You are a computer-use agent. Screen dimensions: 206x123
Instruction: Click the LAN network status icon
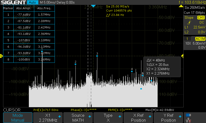click(188, 120)
